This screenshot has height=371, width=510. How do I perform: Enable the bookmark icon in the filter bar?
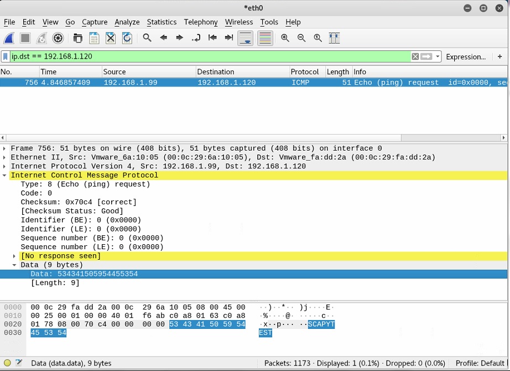(x=6, y=56)
